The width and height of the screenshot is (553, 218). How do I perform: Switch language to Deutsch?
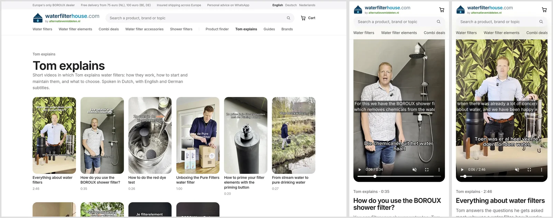click(x=291, y=5)
